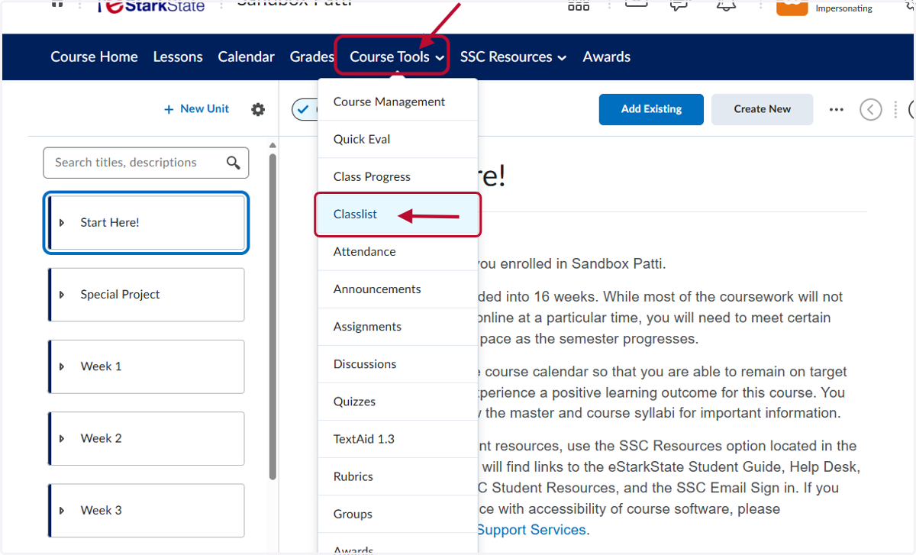The image size is (916, 555).
Task: Select the Week 2 unit card
Action: (147, 438)
